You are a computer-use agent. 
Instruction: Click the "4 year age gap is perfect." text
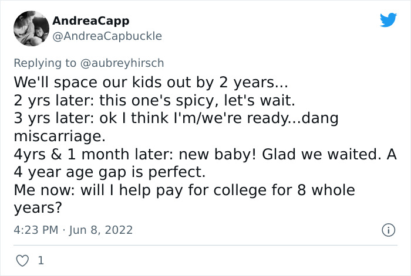(x=107, y=174)
